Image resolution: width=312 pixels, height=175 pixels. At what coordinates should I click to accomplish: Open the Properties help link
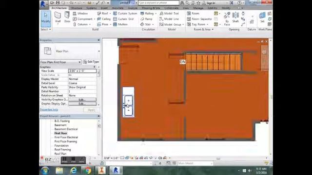(x=49, y=109)
